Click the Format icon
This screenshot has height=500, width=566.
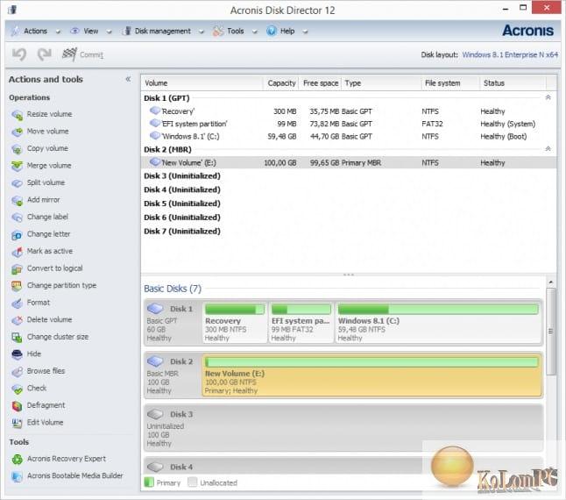click(17, 304)
